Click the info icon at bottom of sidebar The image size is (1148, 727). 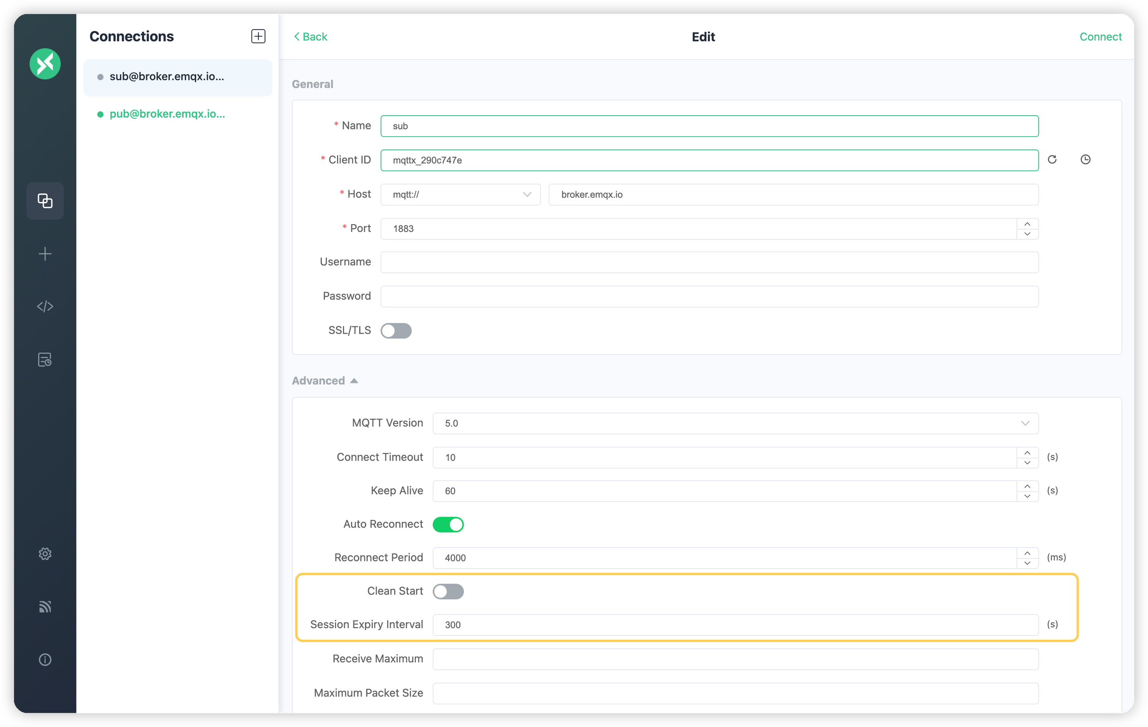point(44,659)
